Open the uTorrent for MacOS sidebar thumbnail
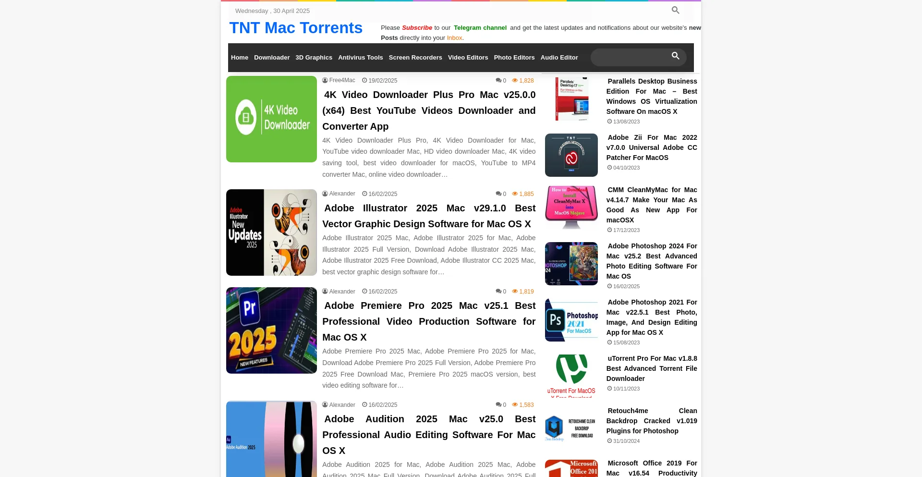The width and height of the screenshot is (922, 477). [x=571, y=376]
